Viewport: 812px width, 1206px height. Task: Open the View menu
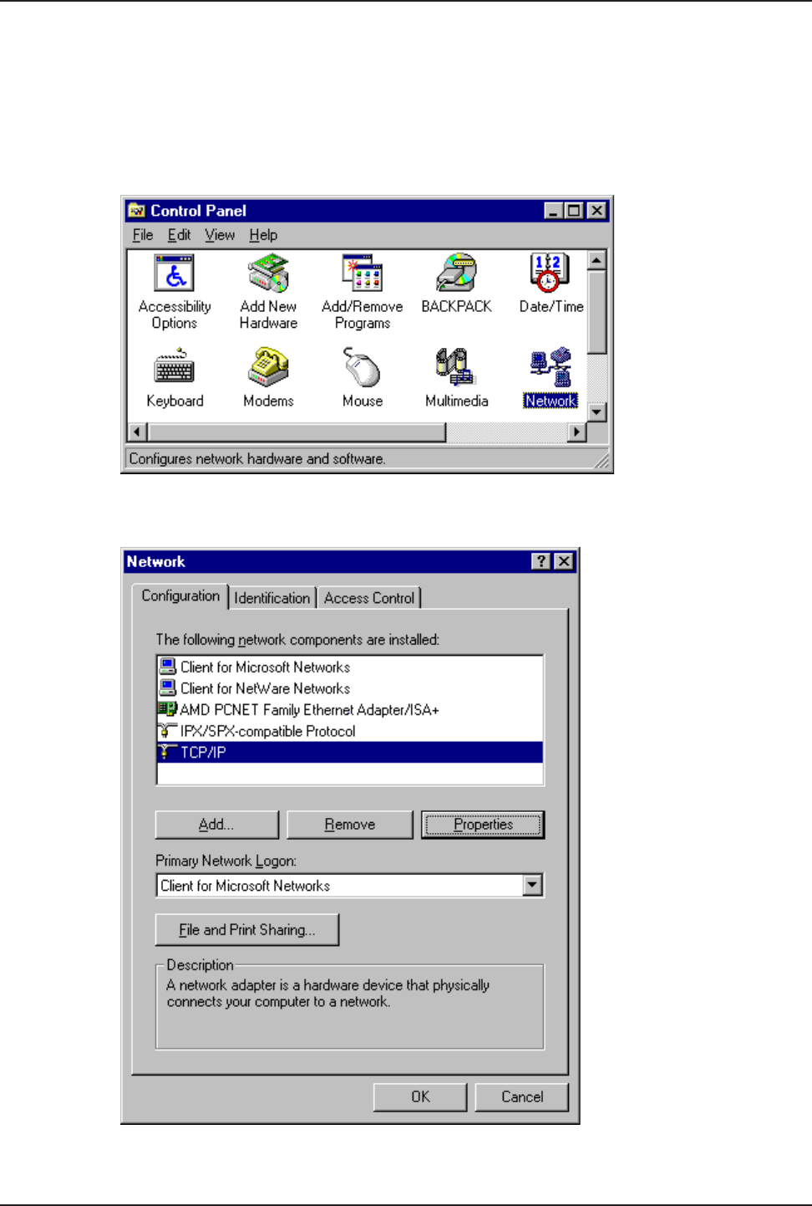(x=220, y=235)
